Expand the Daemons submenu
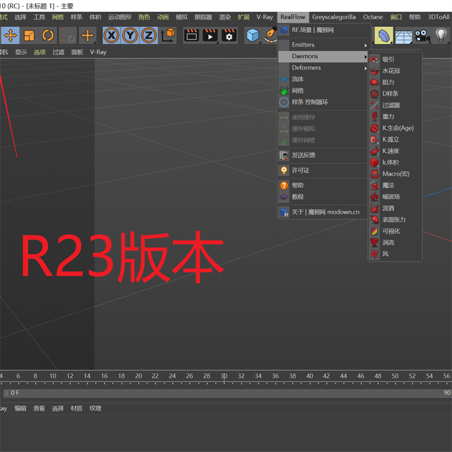Screen dimensions: 452x452 pyautogui.click(x=323, y=56)
